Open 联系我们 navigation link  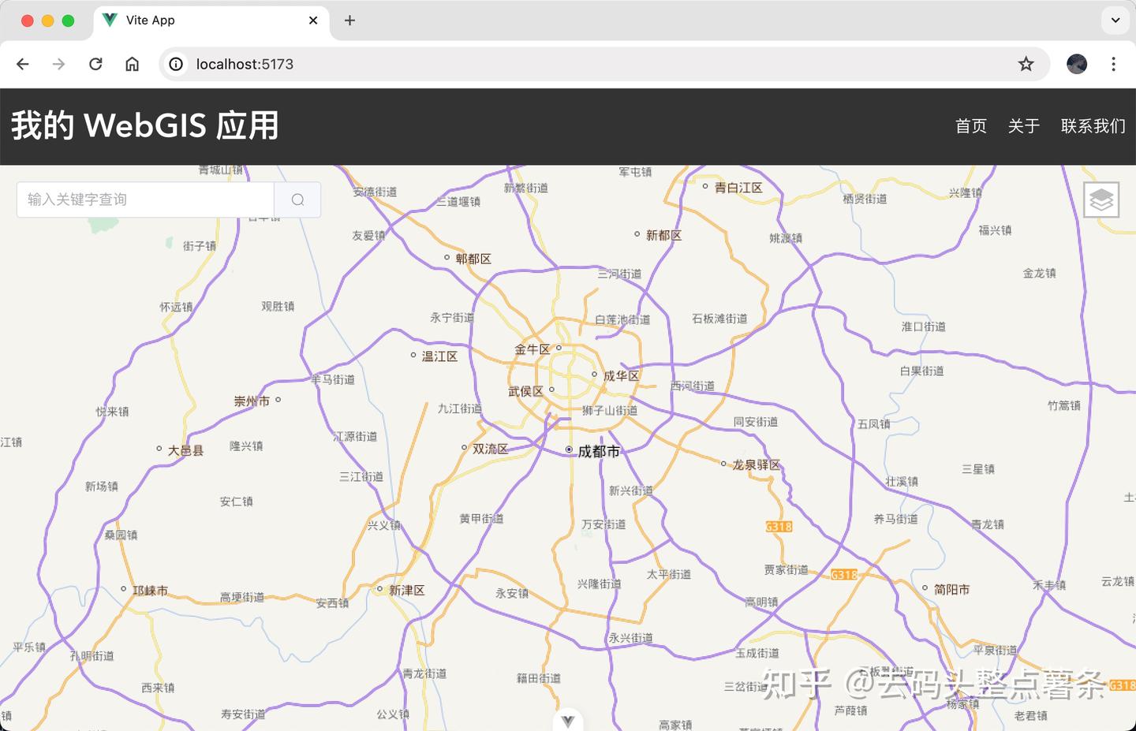[1093, 126]
